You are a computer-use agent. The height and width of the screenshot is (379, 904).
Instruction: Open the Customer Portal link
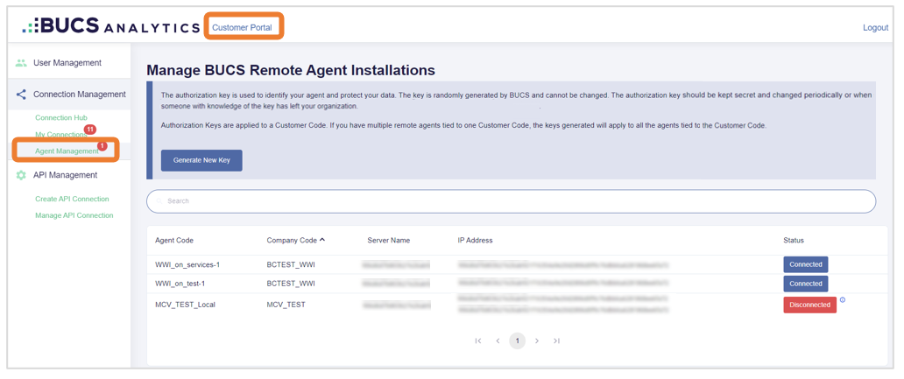point(242,27)
